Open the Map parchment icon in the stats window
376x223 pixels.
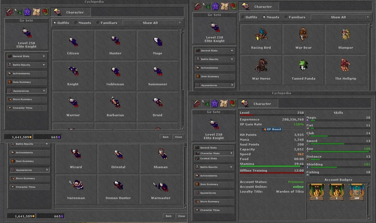click(x=224, y=103)
